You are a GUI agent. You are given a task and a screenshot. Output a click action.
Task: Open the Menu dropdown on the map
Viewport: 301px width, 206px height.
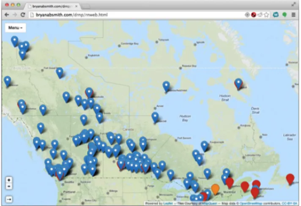[x=15, y=28]
